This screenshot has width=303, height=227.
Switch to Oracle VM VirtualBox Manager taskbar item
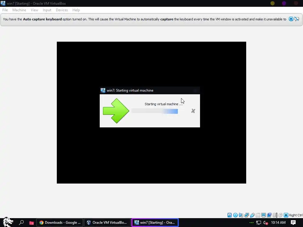[x=107, y=223]
